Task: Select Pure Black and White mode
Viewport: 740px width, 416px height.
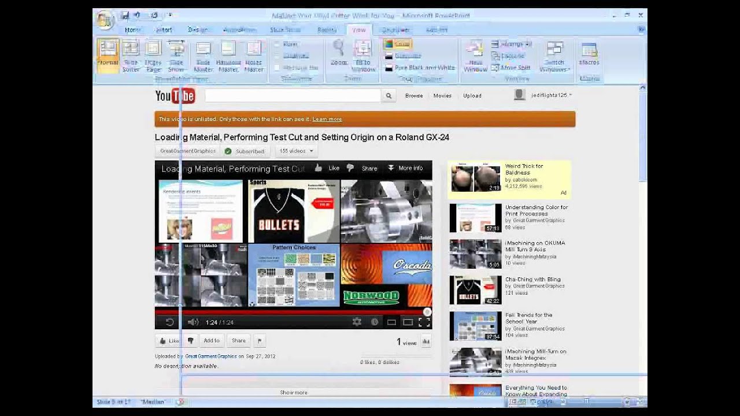Action: (x=420, y=68)
